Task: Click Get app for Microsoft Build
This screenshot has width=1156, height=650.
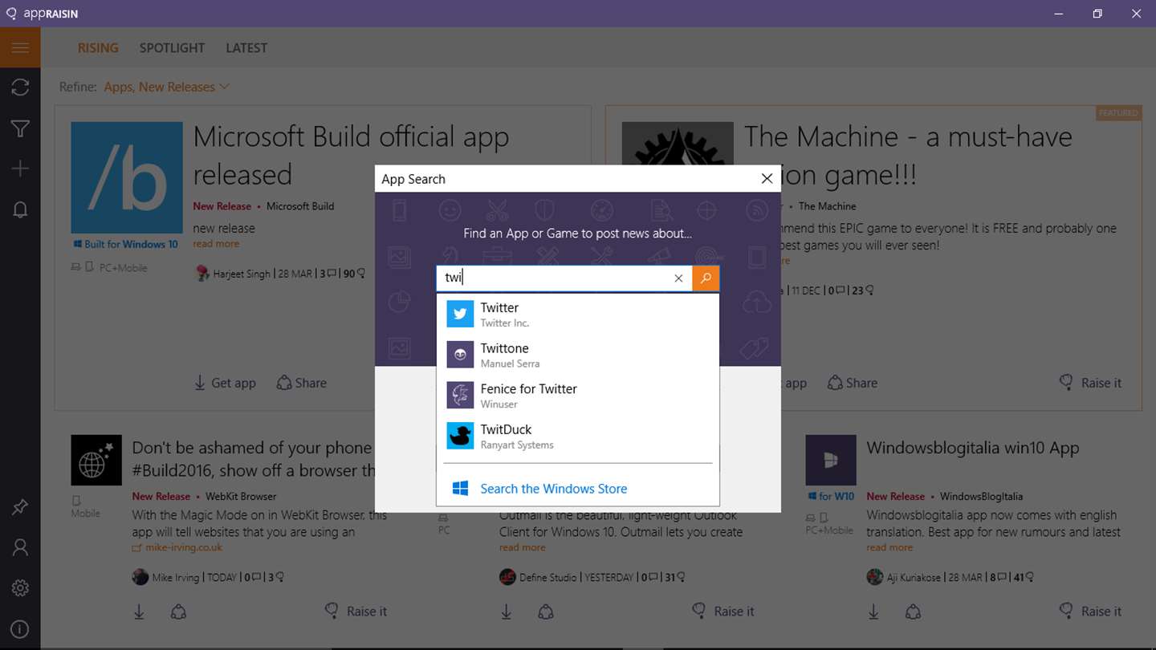Action: point(225,383)
